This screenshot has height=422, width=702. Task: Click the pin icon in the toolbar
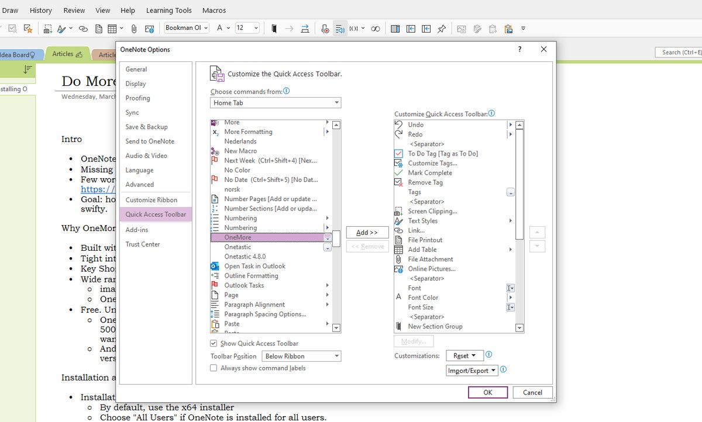coord(442,28)
